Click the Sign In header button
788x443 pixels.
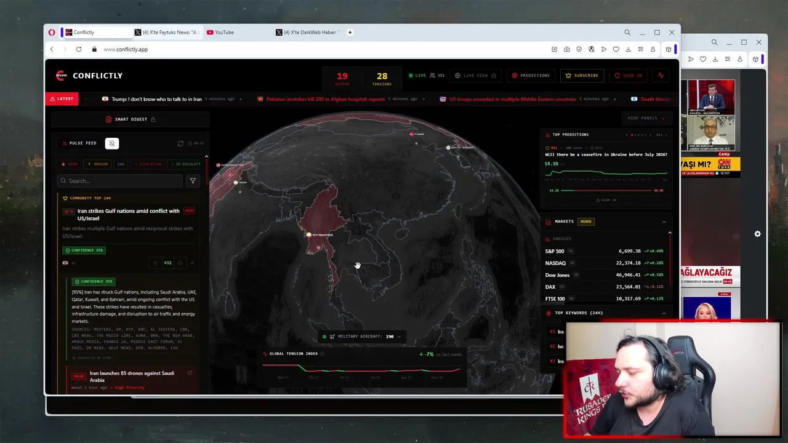click(628, 76)
